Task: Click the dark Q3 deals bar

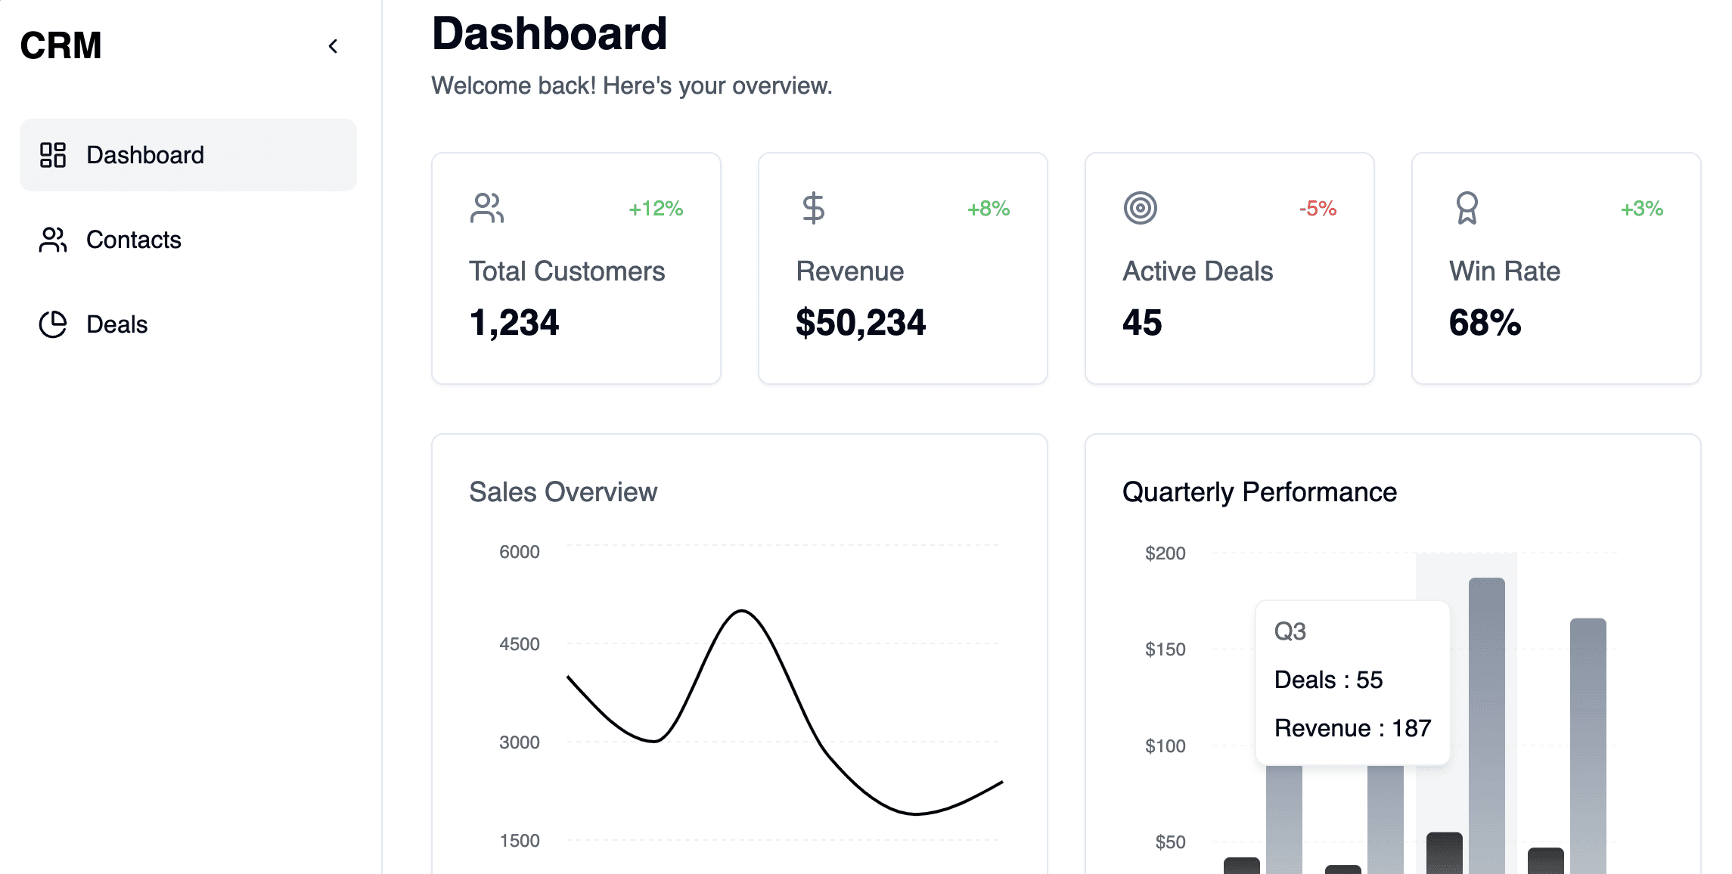Action: tap(1445, 853)
